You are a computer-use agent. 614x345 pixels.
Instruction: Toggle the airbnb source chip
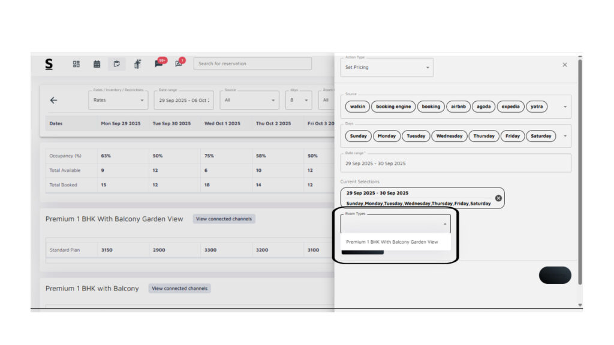(458, 107)
